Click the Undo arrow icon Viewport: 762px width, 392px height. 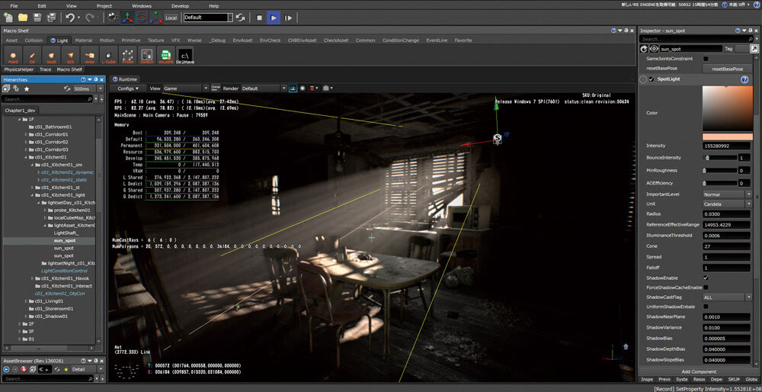(70, 17)
